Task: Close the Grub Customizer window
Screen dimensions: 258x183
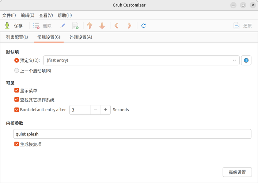Action: (x=253, y=5)
